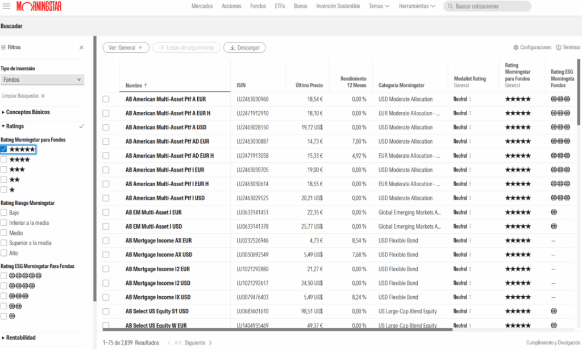Close the Filtros panel with the X
582x349 pixels.
[x=81, y=48]
